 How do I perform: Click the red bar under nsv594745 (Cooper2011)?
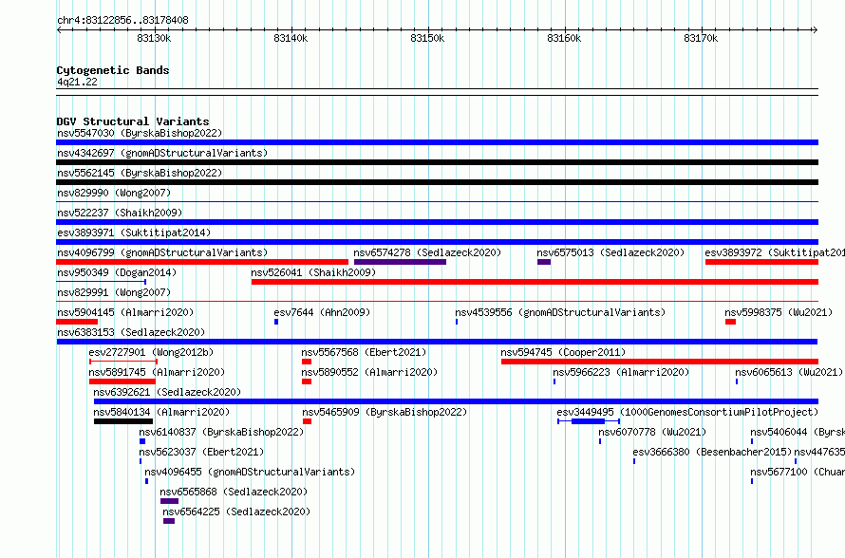(x=660, y=362)
